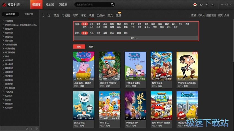Filter region by 内地
Image resolution: width=234 pixels, height=131 pixels.
91,33
